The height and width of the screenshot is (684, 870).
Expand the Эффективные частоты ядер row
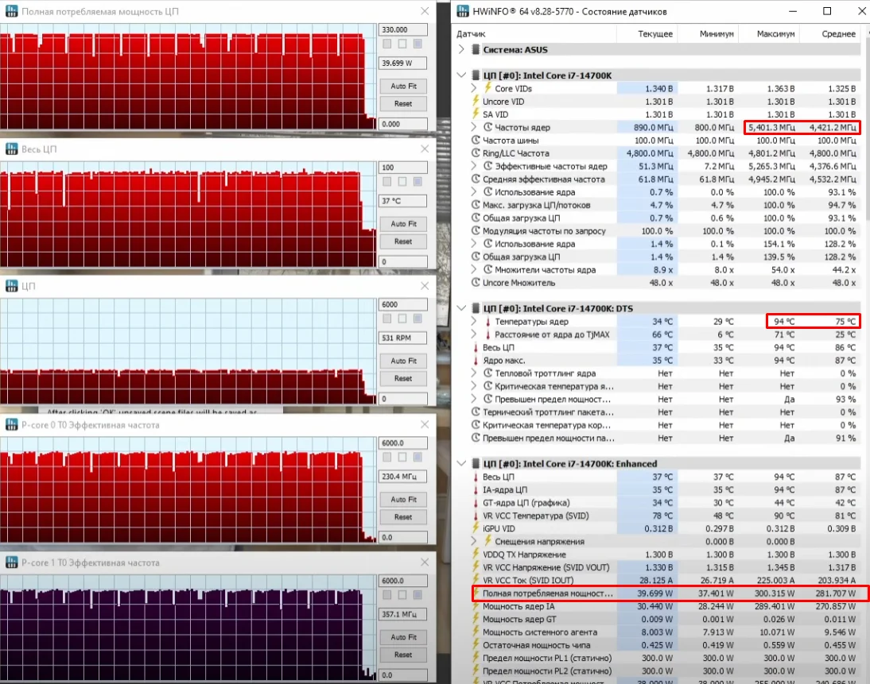point(474,166)
